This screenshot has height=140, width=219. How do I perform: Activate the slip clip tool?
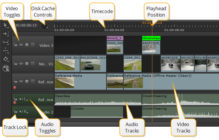[x=6, y=42]
